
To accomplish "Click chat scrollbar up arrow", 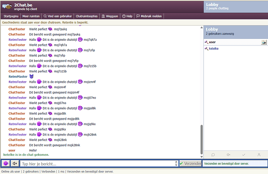I will coord(202,28).
